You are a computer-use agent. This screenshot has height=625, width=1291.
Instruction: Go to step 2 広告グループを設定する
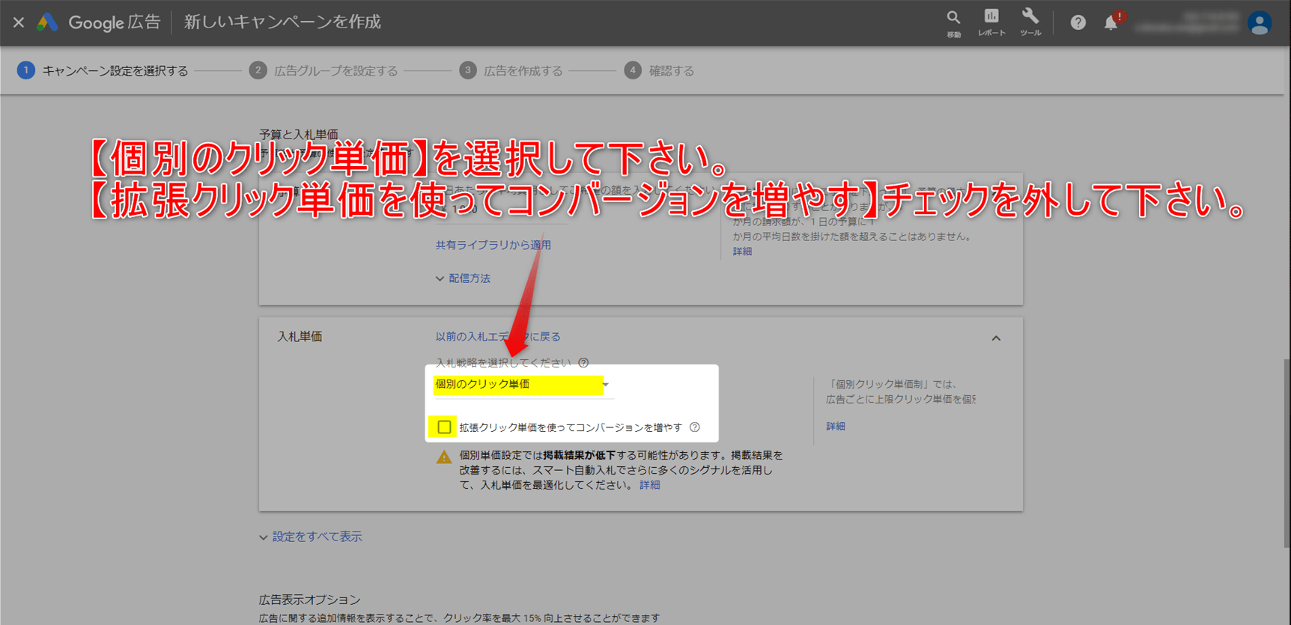pos(323,70)
